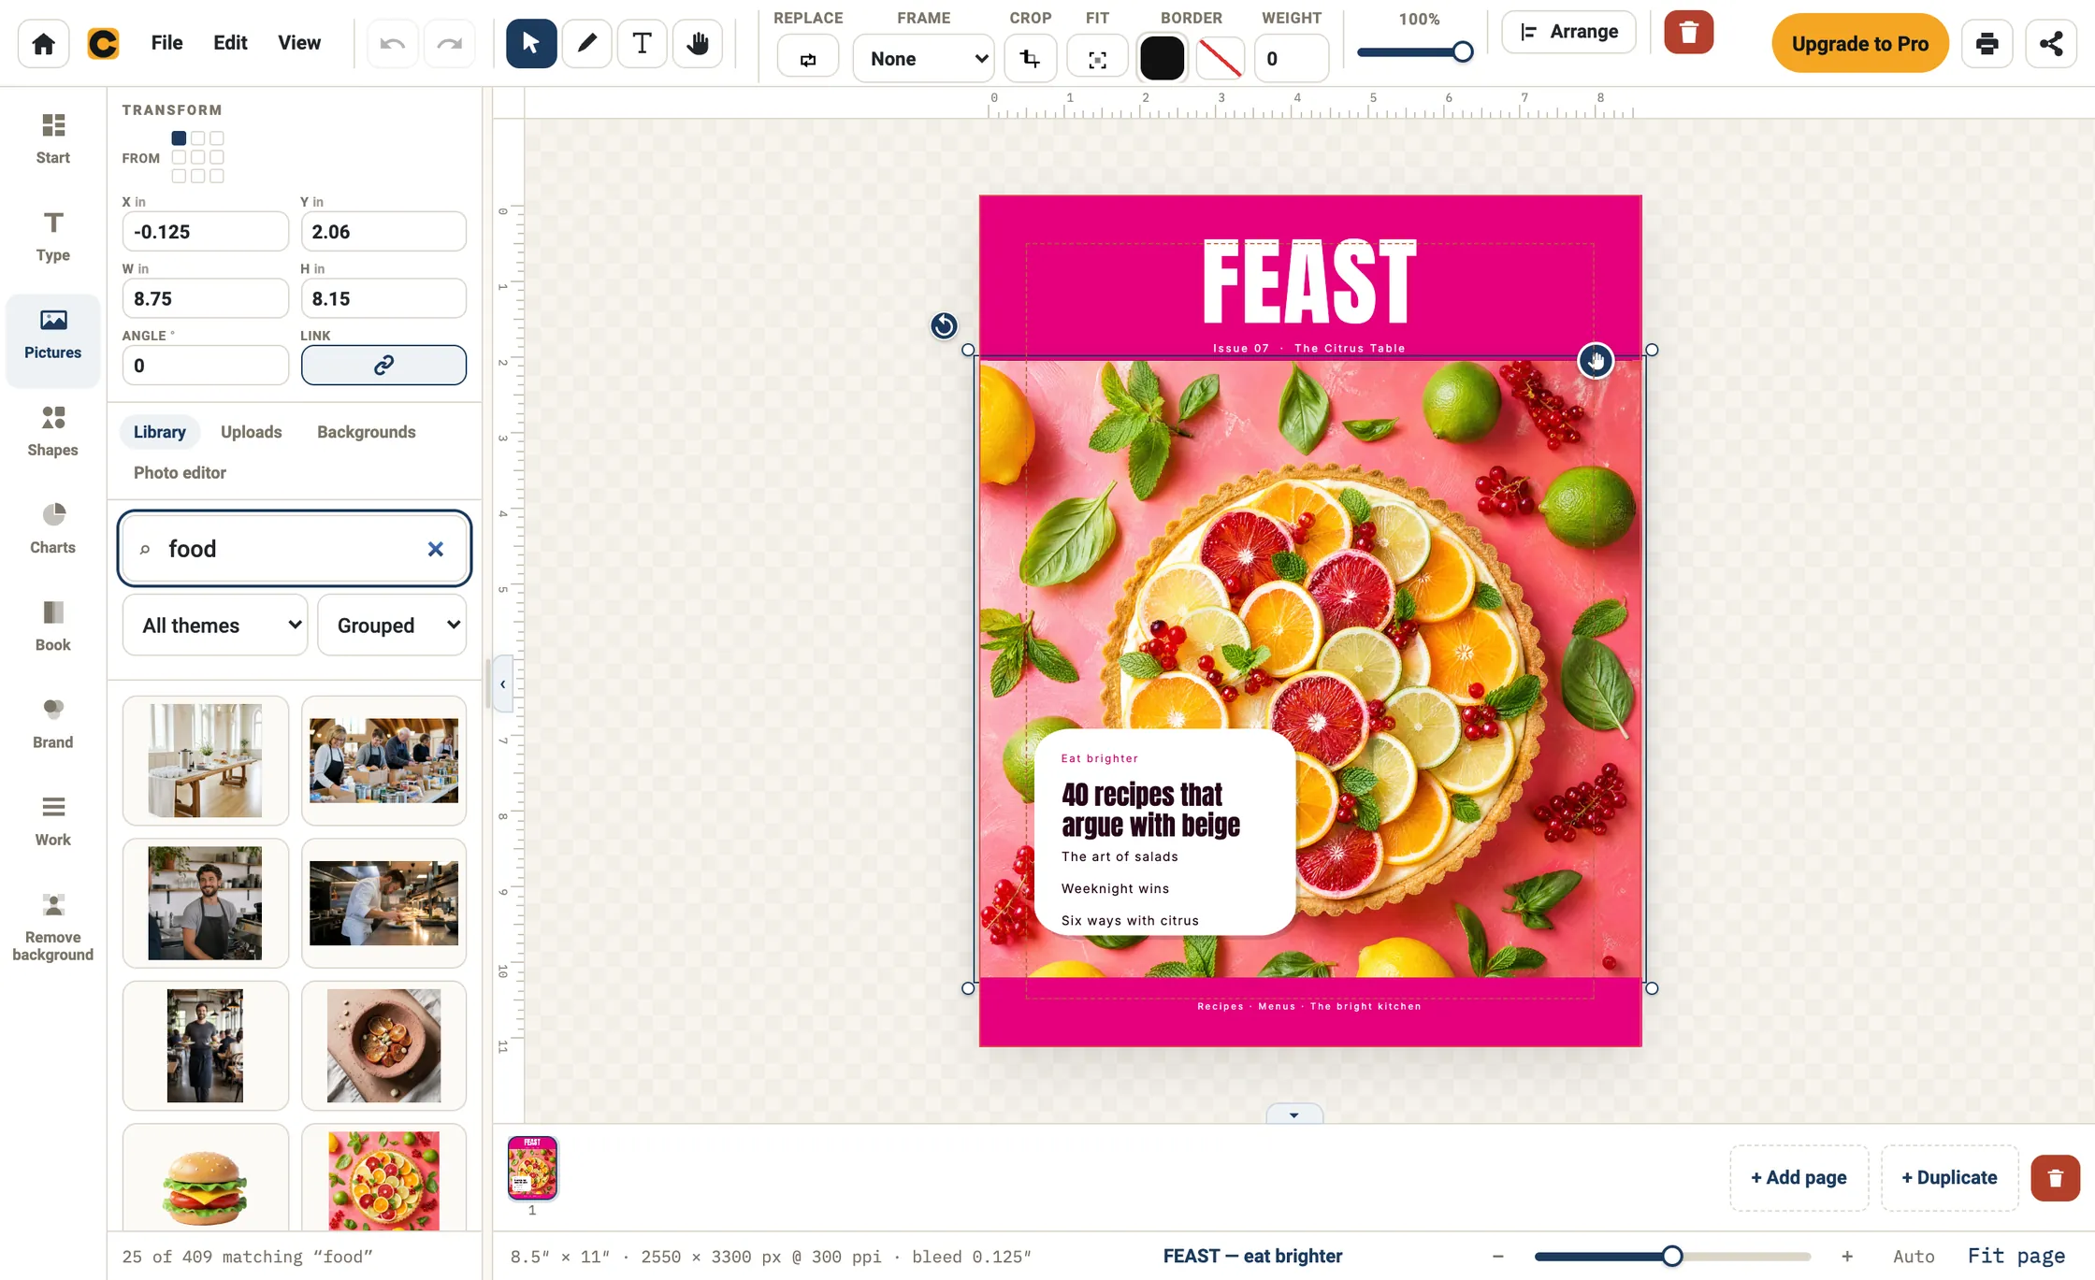This screenshot has width=2095, height=1280.
Task: Open the Frame dropdown set to None
Action: coord(923,59)
